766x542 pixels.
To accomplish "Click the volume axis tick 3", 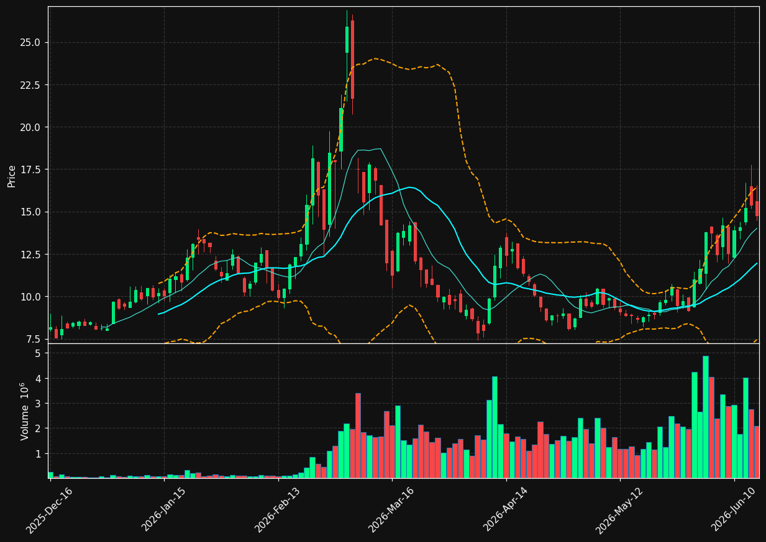I will pos(37,404).
